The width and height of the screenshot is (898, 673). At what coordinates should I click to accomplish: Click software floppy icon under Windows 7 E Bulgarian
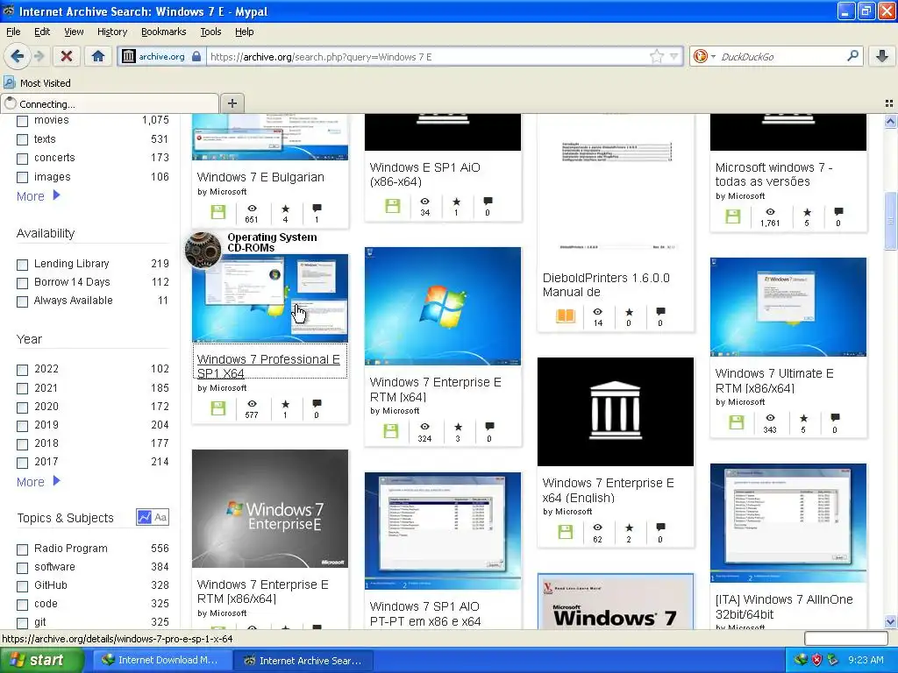218,212
